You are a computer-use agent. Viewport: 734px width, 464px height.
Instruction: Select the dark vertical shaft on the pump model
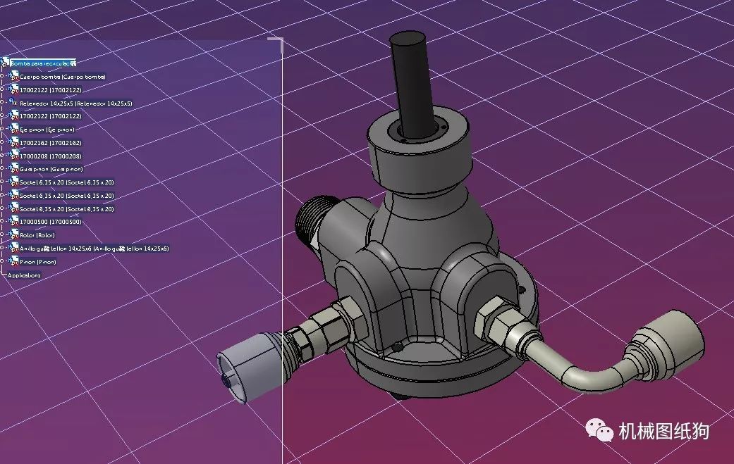click(414, 84)
